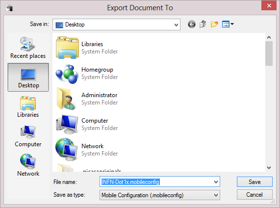Click the Up One Level icon
Viewport: 280px width, 208px height.
coord(203,24)
